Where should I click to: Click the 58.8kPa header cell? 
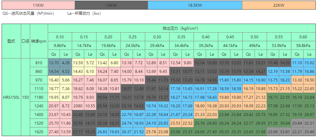coord(303,45)
